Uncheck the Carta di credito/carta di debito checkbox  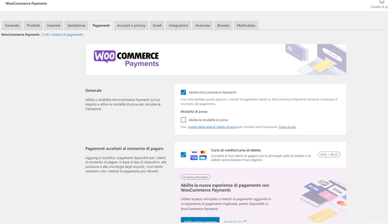click(x=183, y=155)
